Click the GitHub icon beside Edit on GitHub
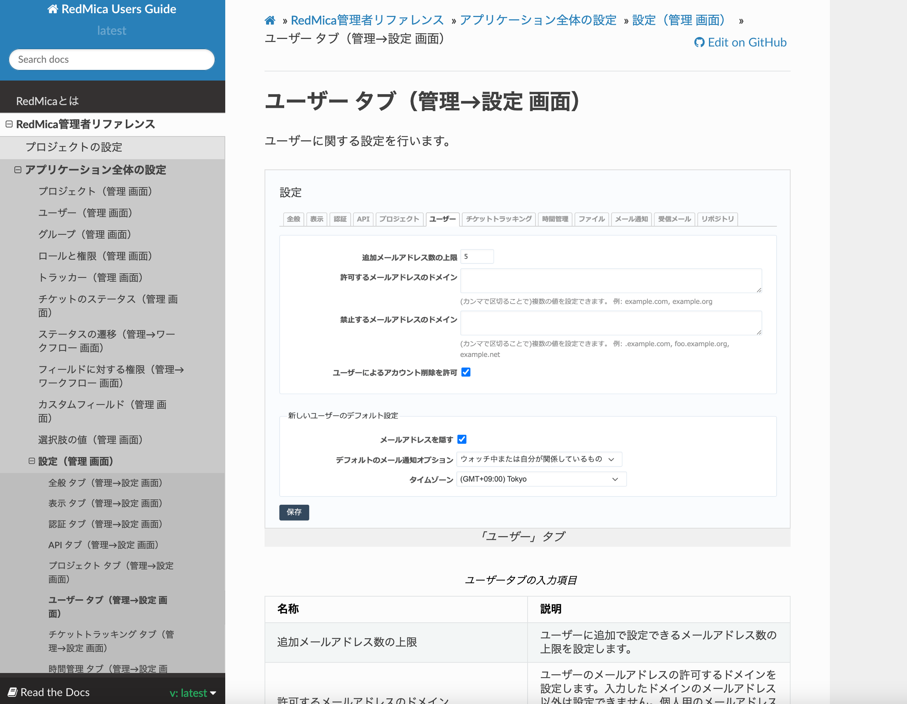Screen dimensions: 907x704 coord(699,42)
